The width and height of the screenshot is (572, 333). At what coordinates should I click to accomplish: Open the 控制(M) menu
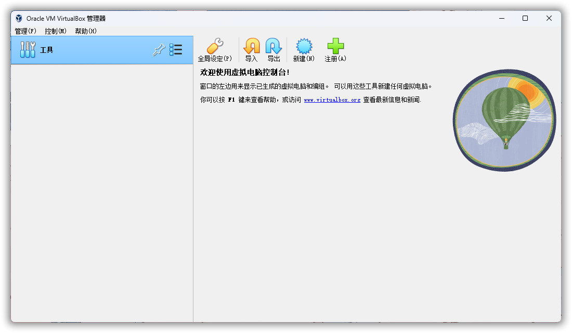[56, 31]
